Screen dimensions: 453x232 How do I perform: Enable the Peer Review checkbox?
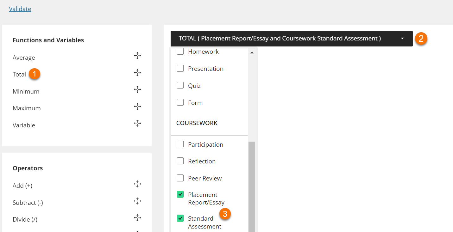point(180,178)
